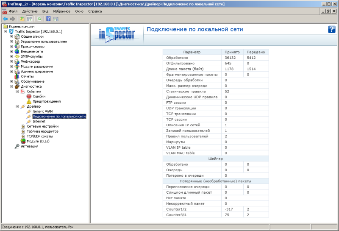Expand the Общие списки node
This screenshot has width=339, height=231.
11,36
